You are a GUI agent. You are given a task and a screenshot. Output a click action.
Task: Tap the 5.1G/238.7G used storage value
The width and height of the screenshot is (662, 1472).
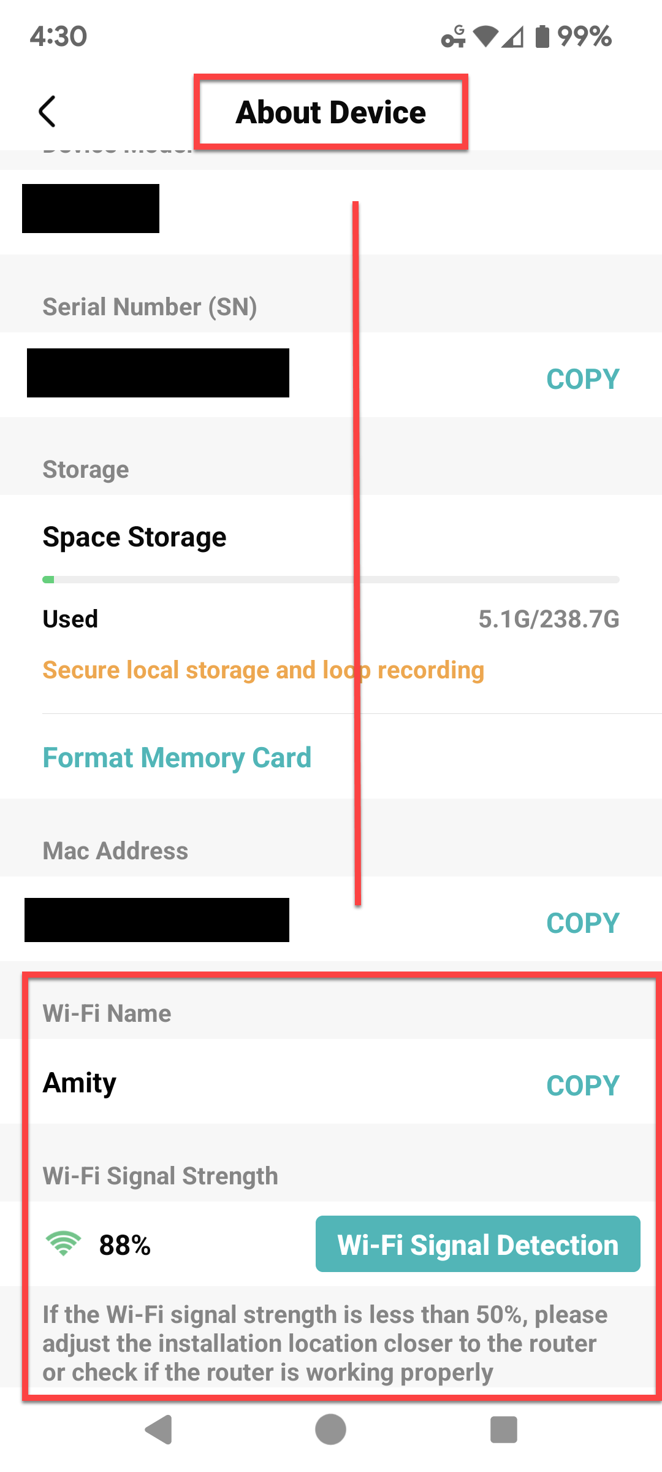pos(549,619)
